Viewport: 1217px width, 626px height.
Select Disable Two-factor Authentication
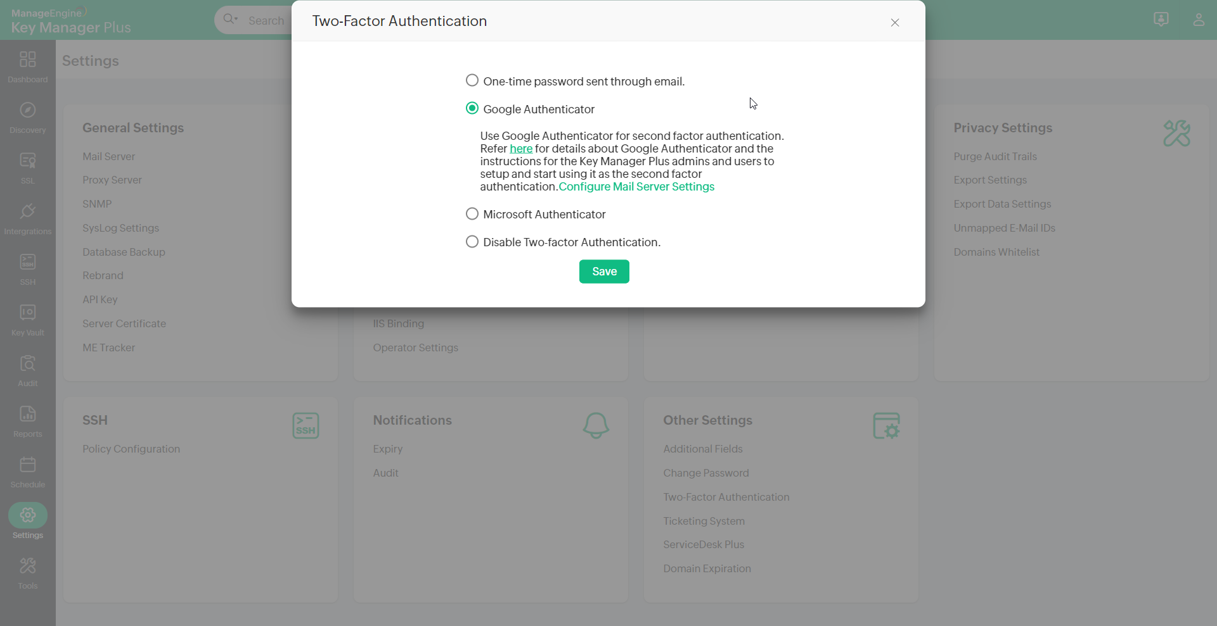point(472,241)
